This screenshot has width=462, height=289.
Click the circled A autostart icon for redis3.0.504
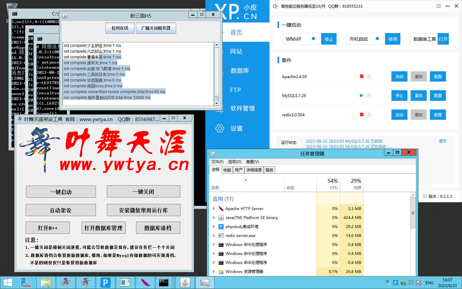(x=369, y=115)
